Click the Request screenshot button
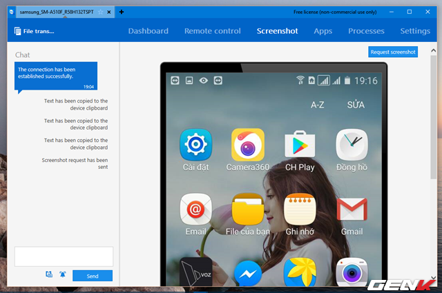Viewport: 442px width, 293px height. click(x=393, y=52)
